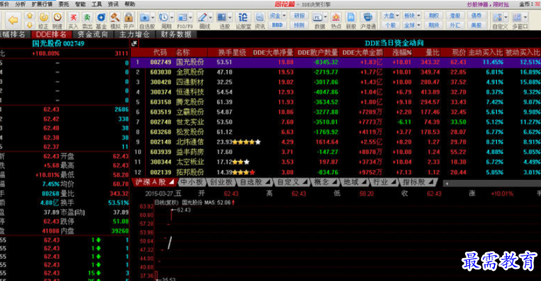Open the 智能 menu

point(80,4)
